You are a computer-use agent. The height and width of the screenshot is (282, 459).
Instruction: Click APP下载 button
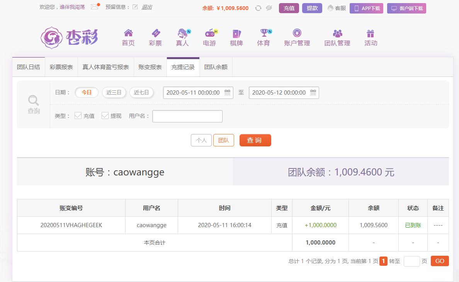point(367,8)
